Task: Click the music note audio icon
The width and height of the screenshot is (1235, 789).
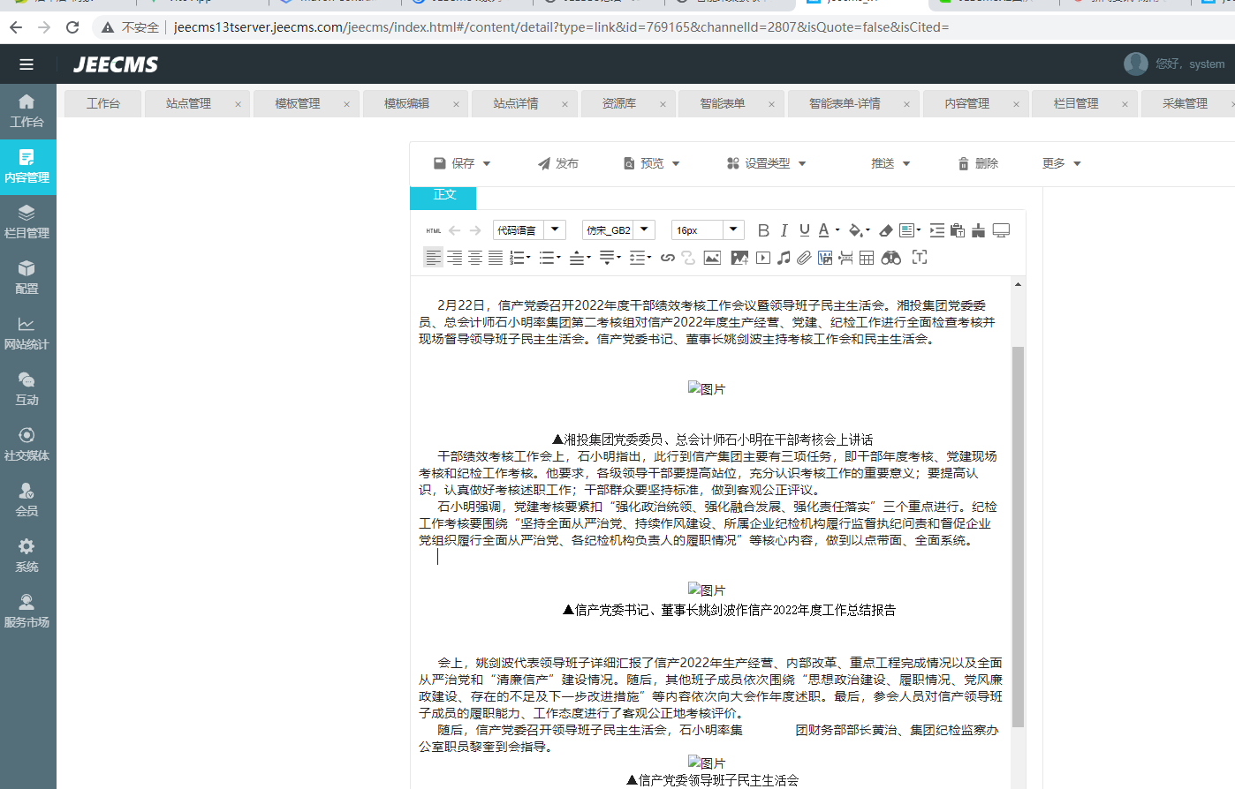Action: pyautogui.click(x=784, y=258)
